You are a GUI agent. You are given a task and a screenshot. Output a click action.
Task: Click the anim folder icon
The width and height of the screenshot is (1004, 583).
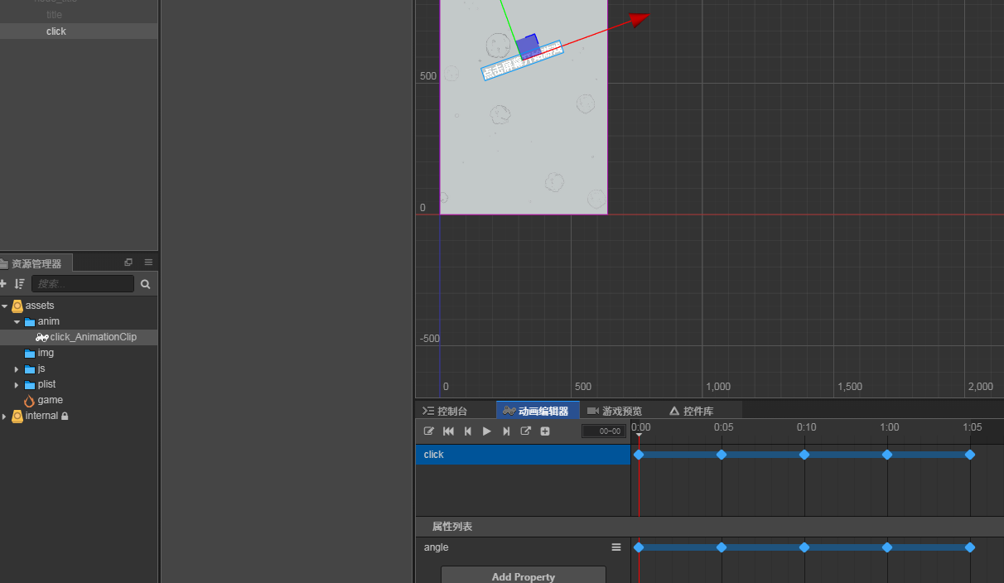pyautogui.click(x=30, y=321)
